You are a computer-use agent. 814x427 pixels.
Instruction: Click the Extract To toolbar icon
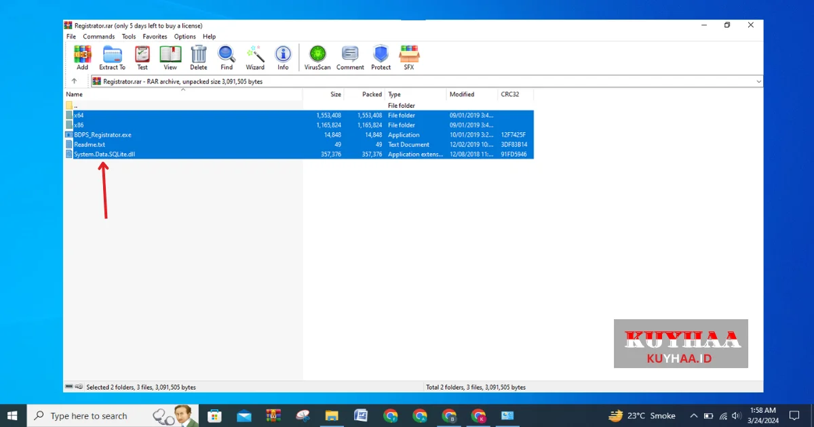point(112,57)
